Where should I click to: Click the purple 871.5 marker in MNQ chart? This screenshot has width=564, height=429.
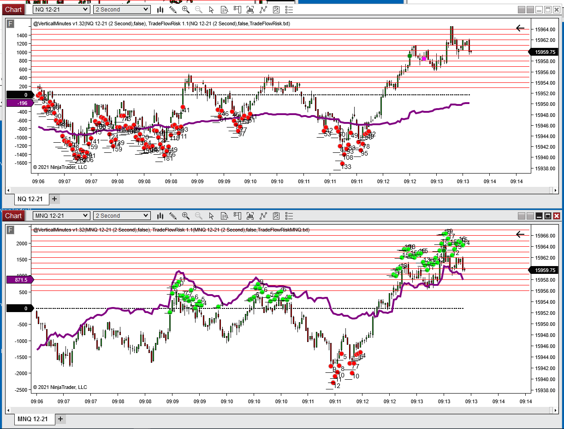coord(19,279)
